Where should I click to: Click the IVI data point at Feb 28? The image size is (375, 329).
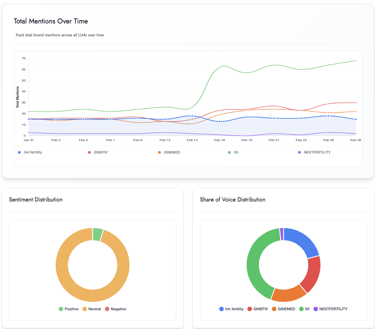355,61
